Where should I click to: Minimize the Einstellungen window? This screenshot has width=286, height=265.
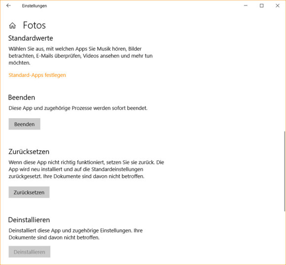point(246,5)
